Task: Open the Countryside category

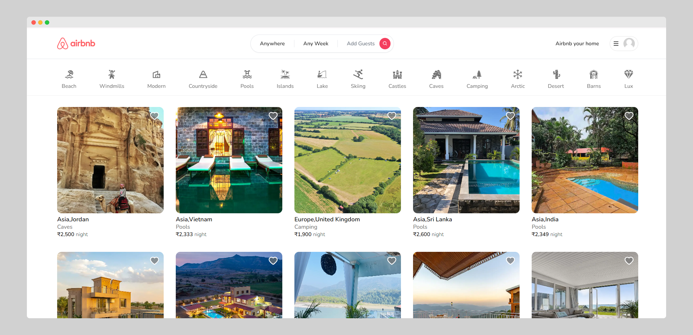Action: [203, 78]
